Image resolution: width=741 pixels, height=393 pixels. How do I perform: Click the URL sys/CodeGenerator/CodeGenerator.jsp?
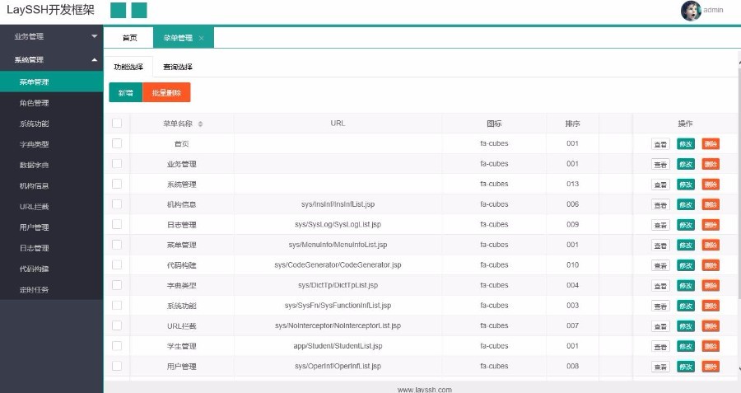click(x=338, y=264)
